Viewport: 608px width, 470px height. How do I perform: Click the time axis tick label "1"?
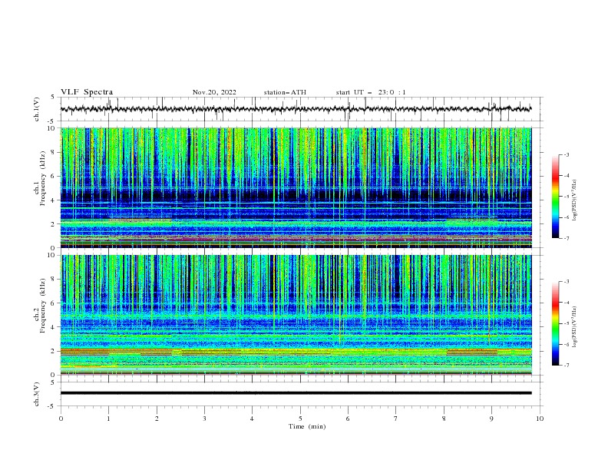point(108,419)
